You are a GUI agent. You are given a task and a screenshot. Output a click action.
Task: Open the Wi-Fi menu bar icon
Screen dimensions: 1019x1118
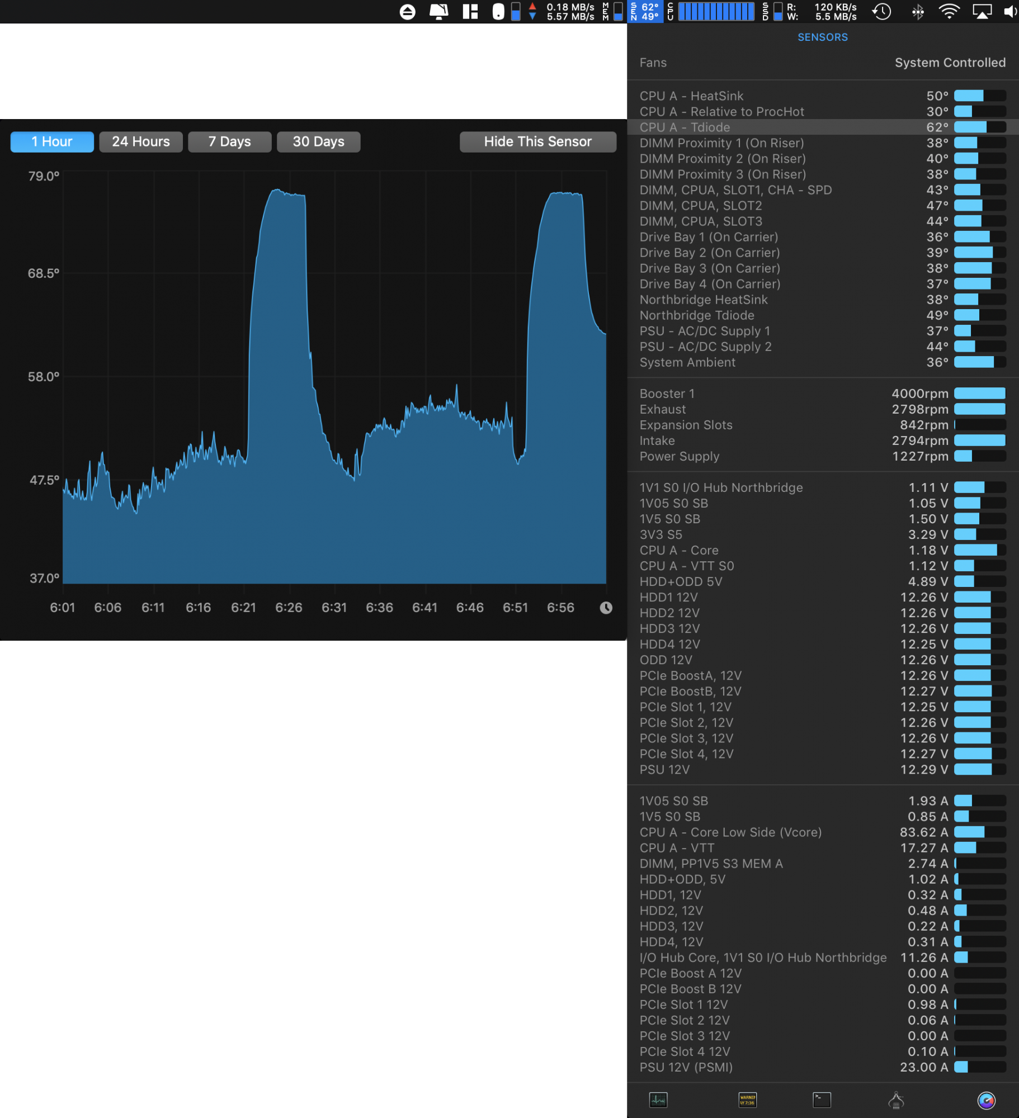tap(949, 12)
